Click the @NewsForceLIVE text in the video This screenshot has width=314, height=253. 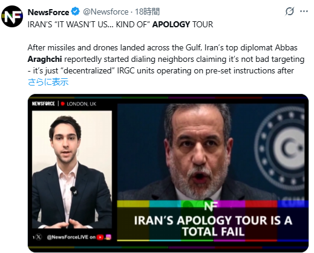coord(68,237)
